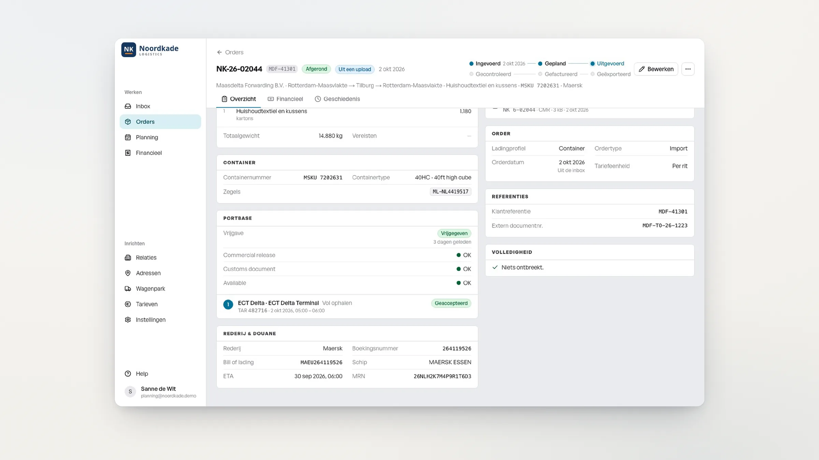Click the ECT Delta Terminal stop row
Viewport: 819px width, 460px height.
pos(347,307)
